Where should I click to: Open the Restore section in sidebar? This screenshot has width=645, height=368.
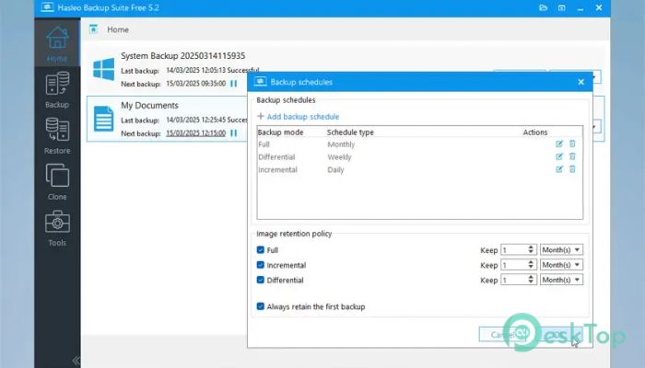point(57,136)
